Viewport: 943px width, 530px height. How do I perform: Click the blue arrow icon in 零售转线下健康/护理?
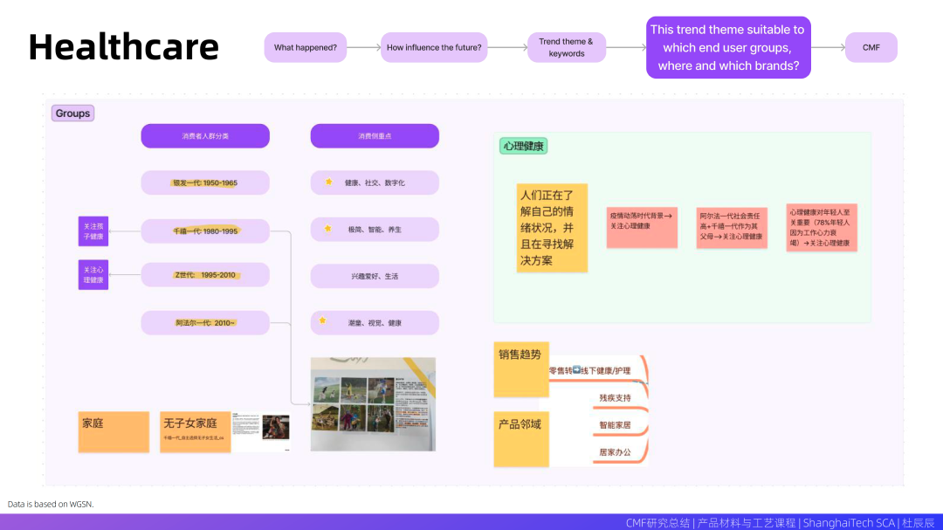[x=576, y=370]
